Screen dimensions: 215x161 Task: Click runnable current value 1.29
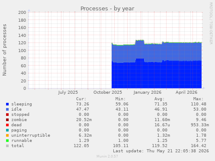coord(84,141)
